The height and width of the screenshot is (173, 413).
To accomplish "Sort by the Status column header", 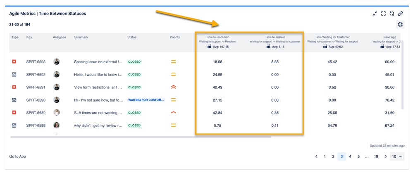I will point(132,37).
